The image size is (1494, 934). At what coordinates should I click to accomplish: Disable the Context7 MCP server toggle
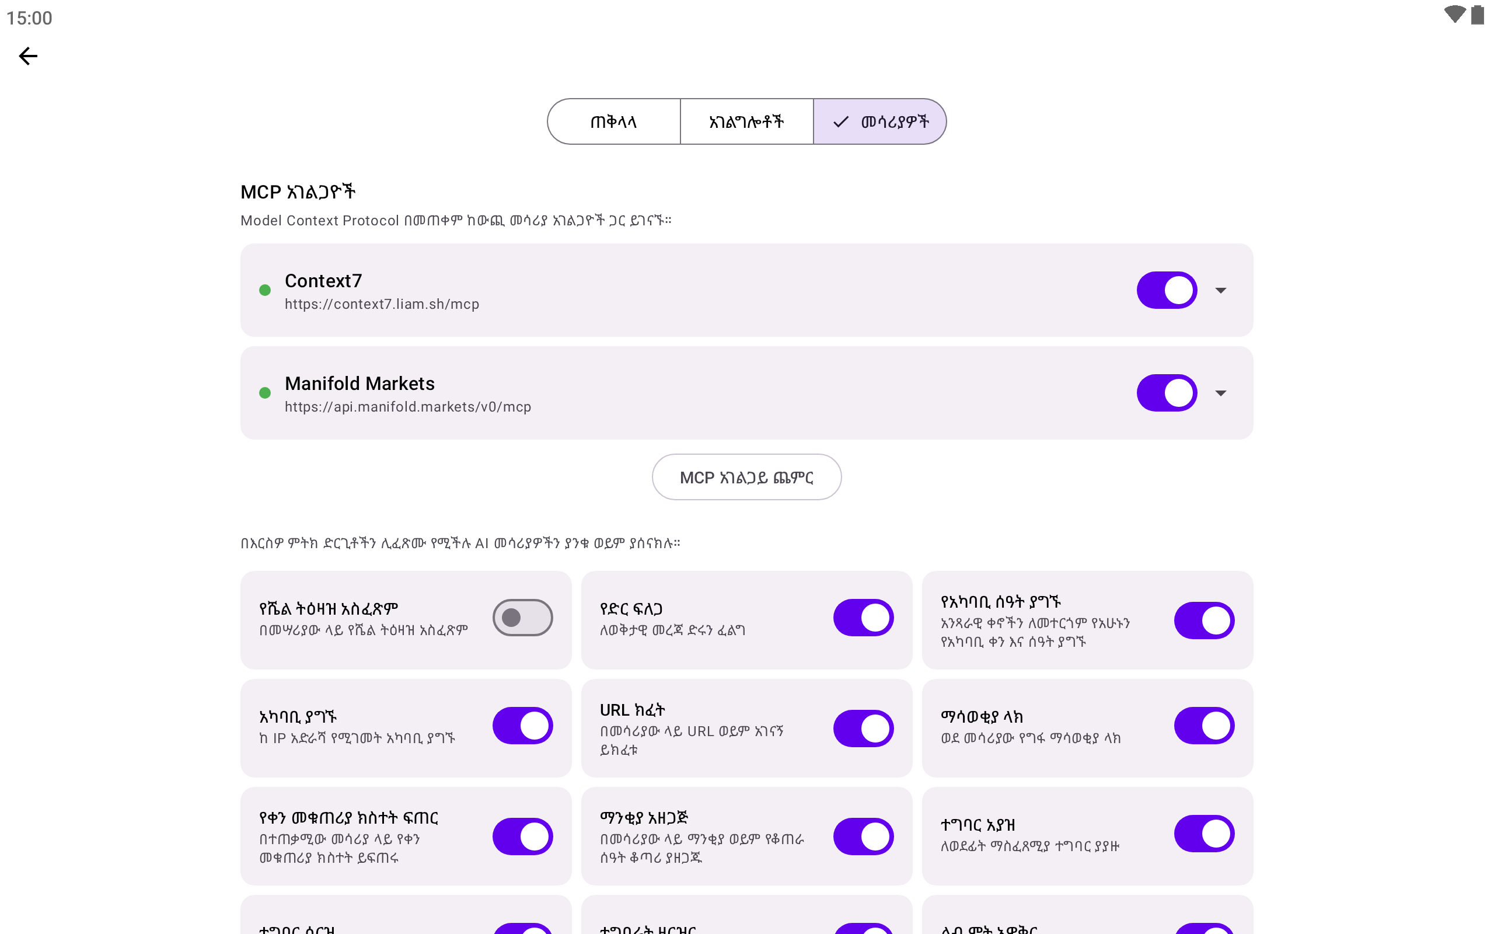point(1166,290)
